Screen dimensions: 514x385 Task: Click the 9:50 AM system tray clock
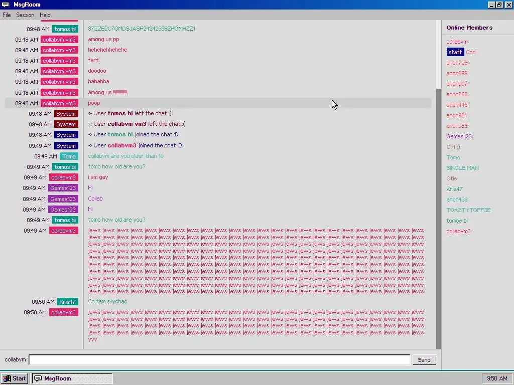pyautogui.click(x=497, y=378)
